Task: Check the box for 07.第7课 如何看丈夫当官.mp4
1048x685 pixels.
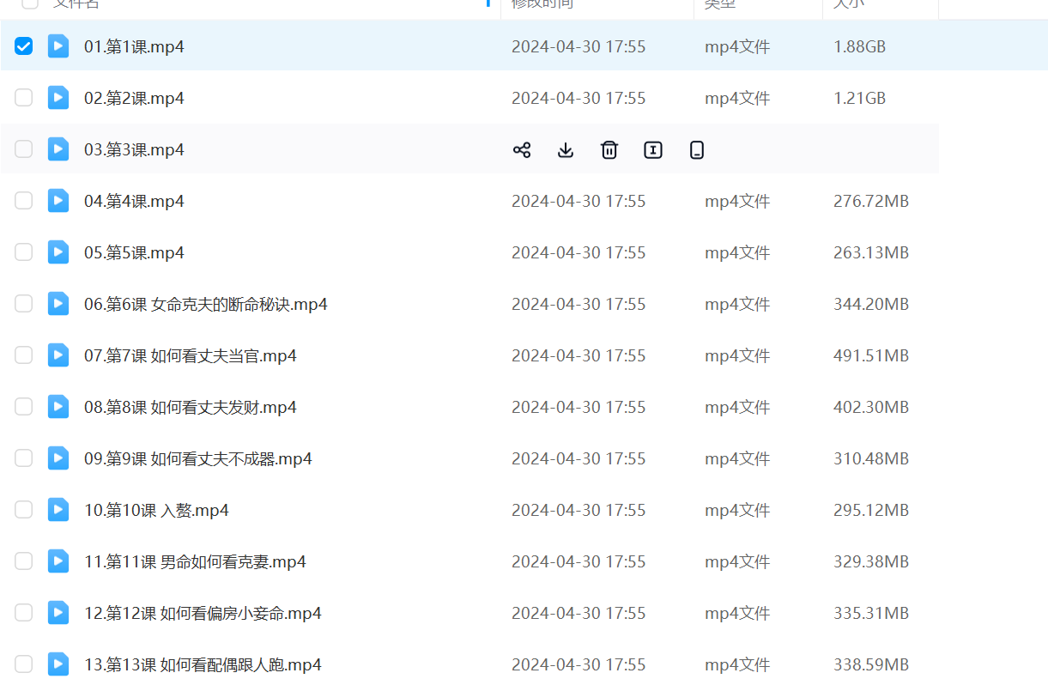Action: (24, 355)
